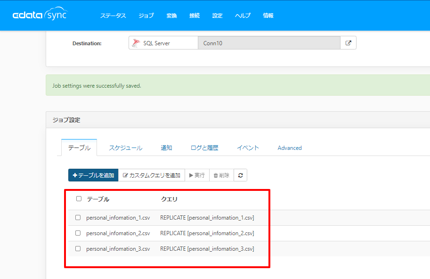Open the ヘルプ menu in top navigation

pyautogui.click(x=243, y=16)
